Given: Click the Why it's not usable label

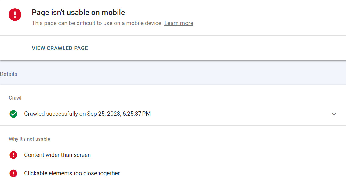Looking at the screenshot, I should pyautogui.click(x=29, y=139).
